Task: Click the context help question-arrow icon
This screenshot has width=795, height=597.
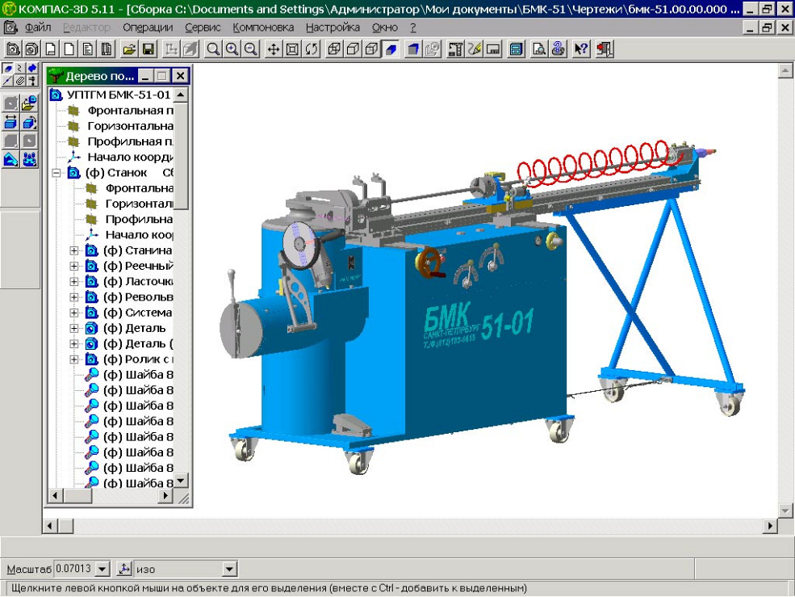Action: pos(581,49)
